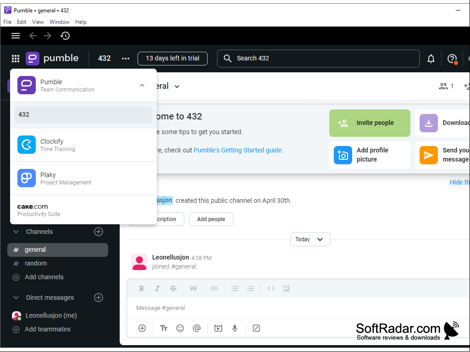Open the File menu
The height and width of the screenshot is (352, 470).
tap(7, 22)
